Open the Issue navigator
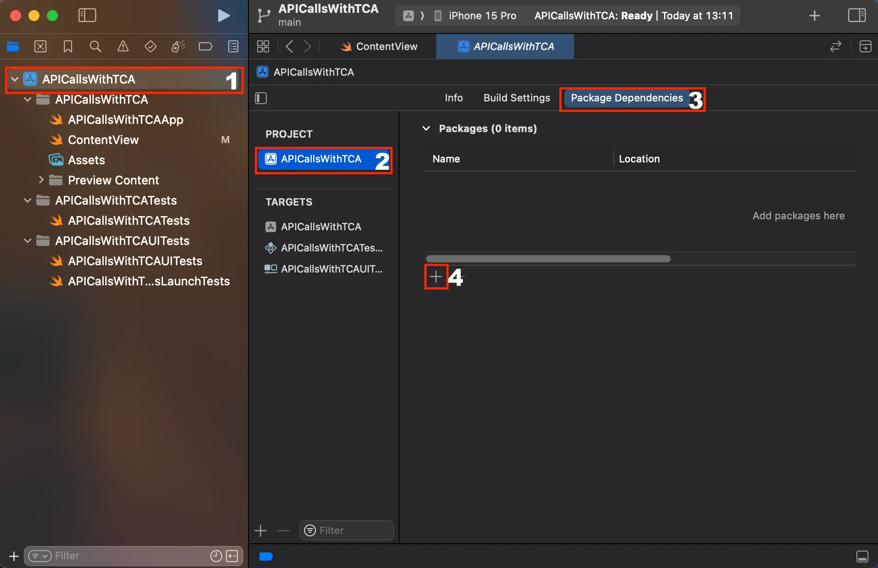The image size is (878, 568). 123,46
